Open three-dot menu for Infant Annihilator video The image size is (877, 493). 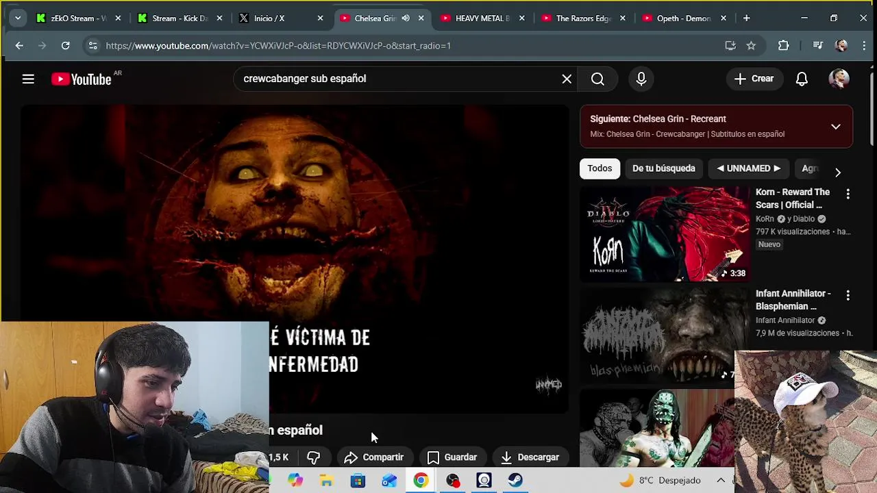(x=848, y=296)
